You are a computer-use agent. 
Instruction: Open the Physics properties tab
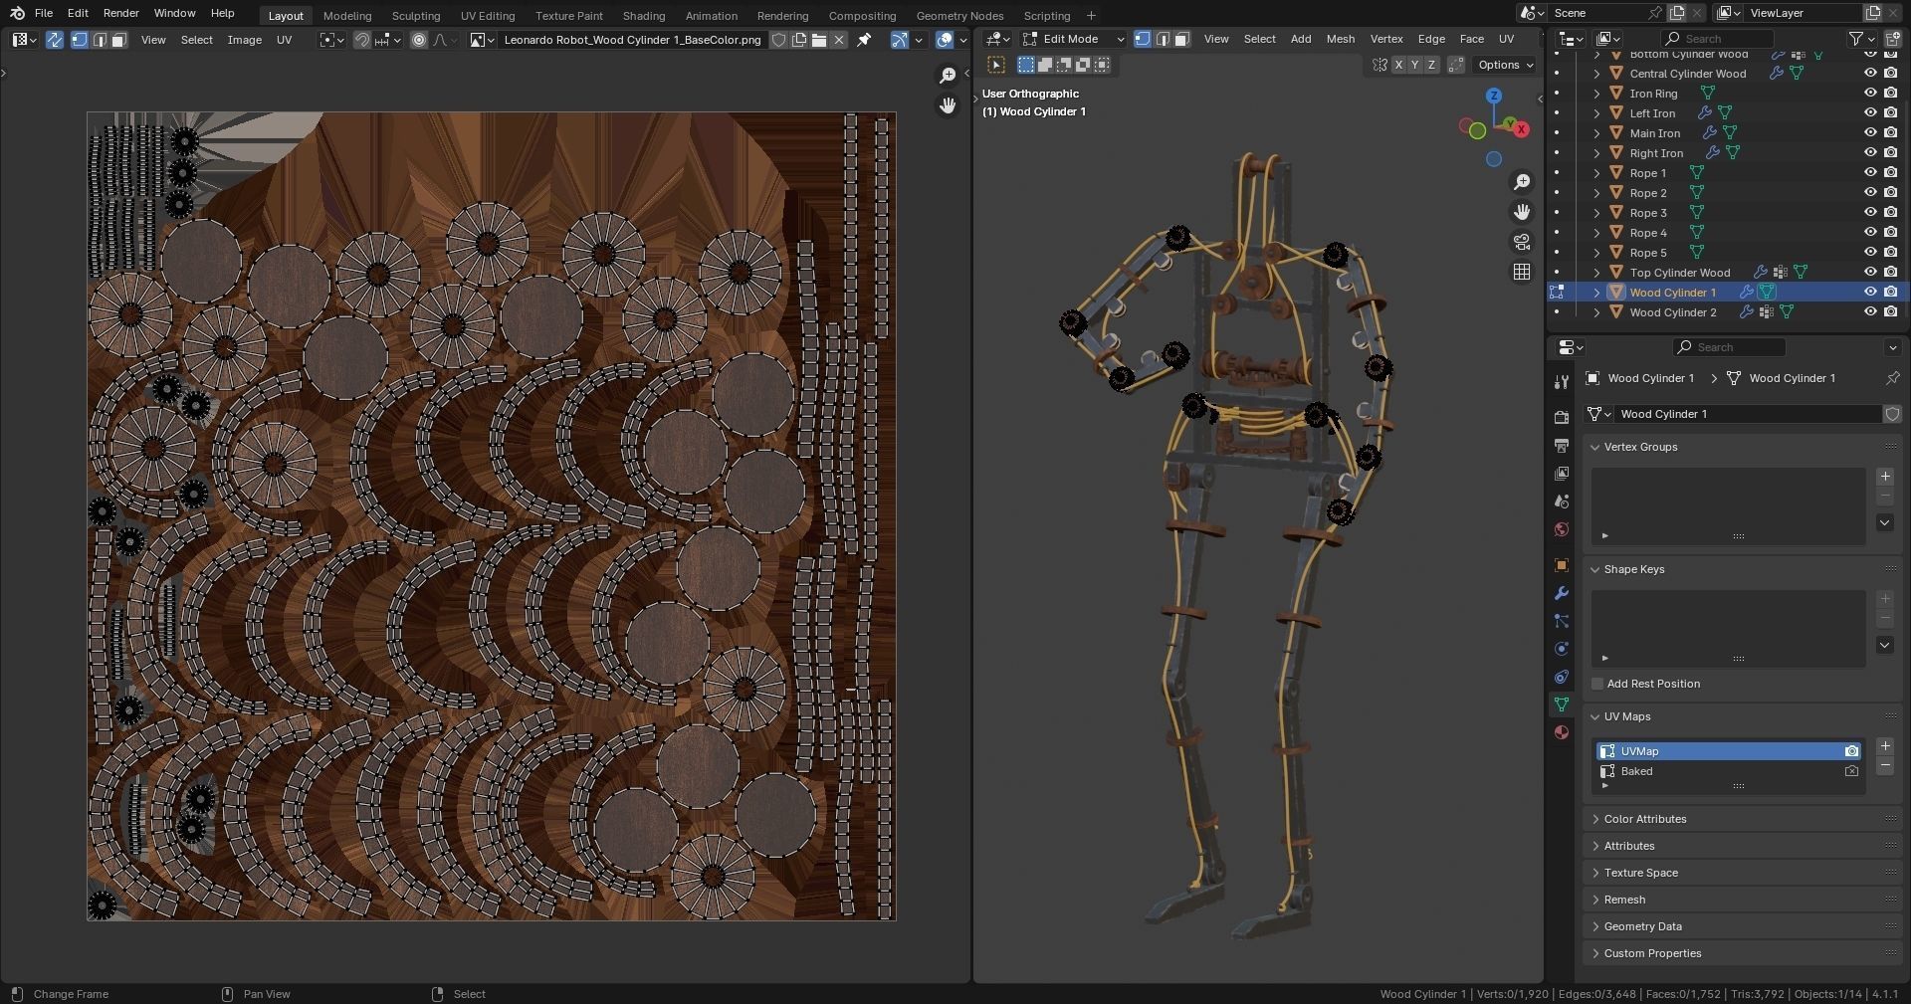[x=1562, y=649]
